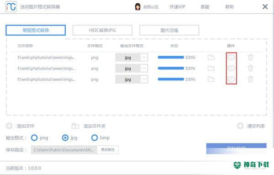This screenshot has width=274, height=175.
Task: Click the third row's conversion progress bar
Action: pos(171,79)
